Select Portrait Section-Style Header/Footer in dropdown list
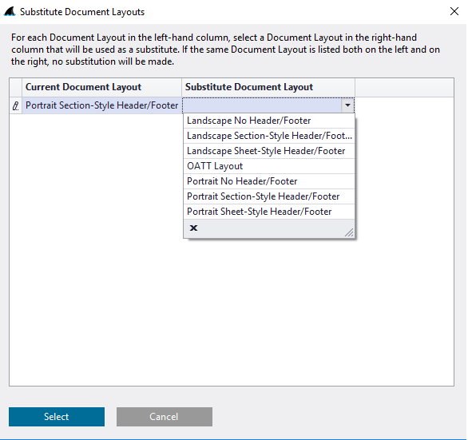The image size is (468, 440). [x=269, y=196]
